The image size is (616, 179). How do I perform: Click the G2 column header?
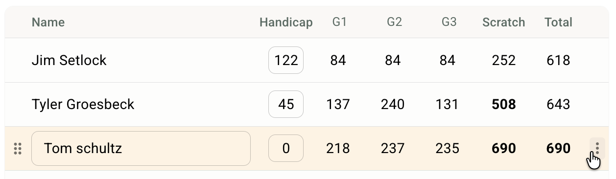click(394, 22)
